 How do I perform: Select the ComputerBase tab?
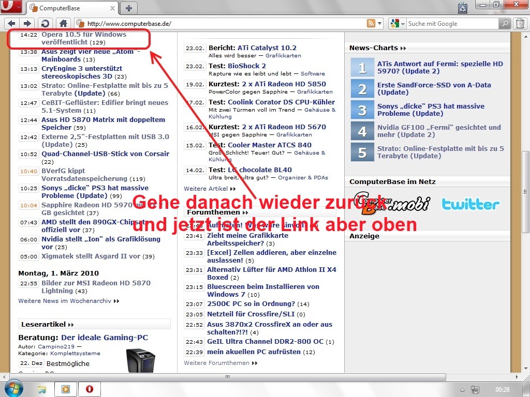(72, 8)
